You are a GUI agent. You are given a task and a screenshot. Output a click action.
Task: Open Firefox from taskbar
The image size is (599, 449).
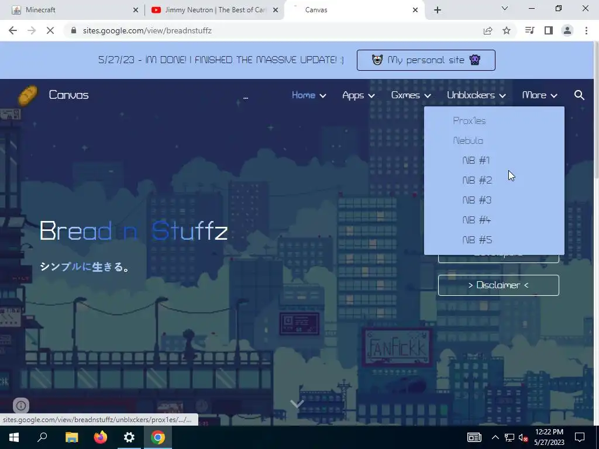[101, 437]
